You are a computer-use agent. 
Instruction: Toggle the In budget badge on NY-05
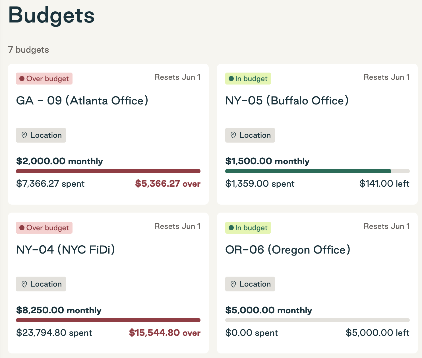(248, 78)
